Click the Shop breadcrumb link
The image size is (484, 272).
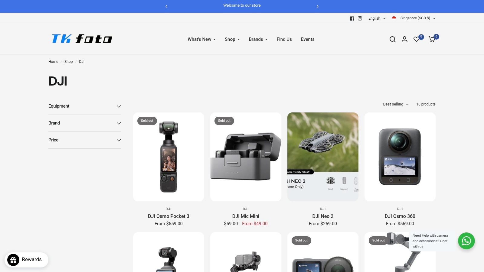[69, 62]
